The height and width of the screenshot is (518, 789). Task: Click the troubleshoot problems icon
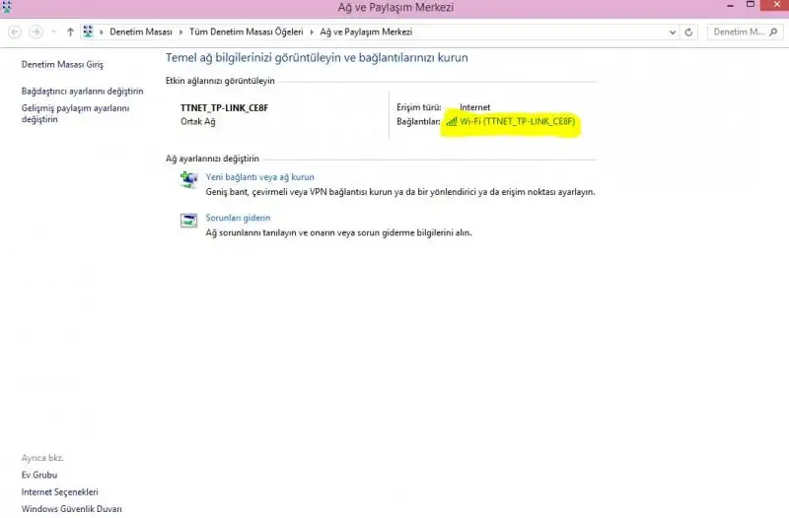188,221
